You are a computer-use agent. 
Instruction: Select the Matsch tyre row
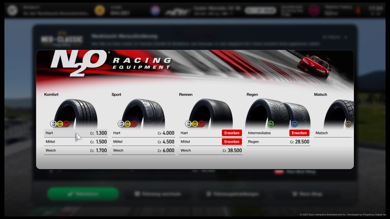coord(333,133)
